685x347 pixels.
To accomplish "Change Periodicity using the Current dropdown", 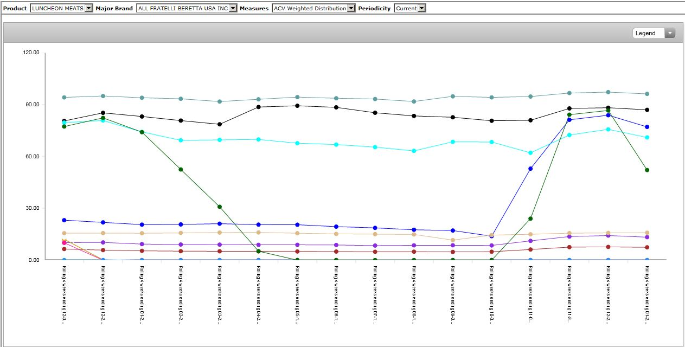I will pos(409,8).
